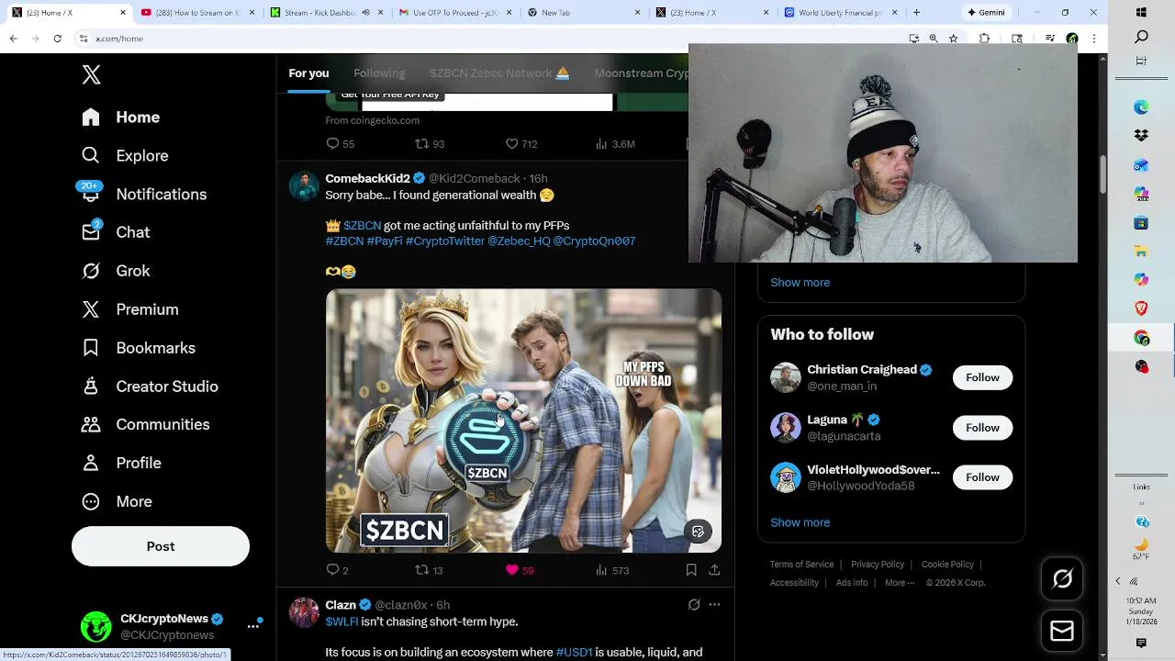Follow Christian Craighead
The width and height of the screenshot is (1175, 661).
click(982, 377)
